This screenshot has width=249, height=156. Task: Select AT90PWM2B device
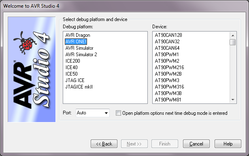[x=168, y=74]
